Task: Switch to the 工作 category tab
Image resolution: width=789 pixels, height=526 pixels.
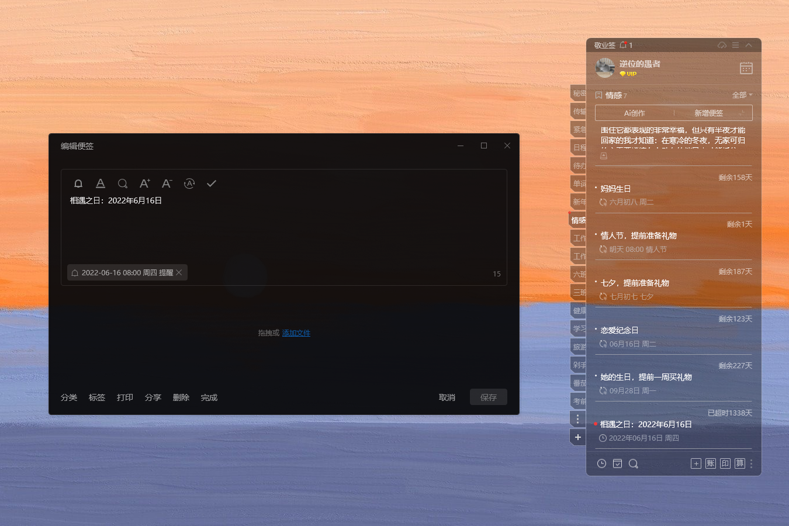Action: 579,238
